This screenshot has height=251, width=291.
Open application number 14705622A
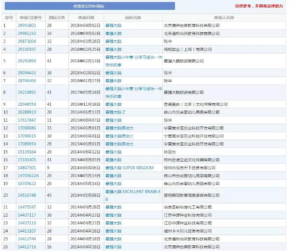[28, 176]
